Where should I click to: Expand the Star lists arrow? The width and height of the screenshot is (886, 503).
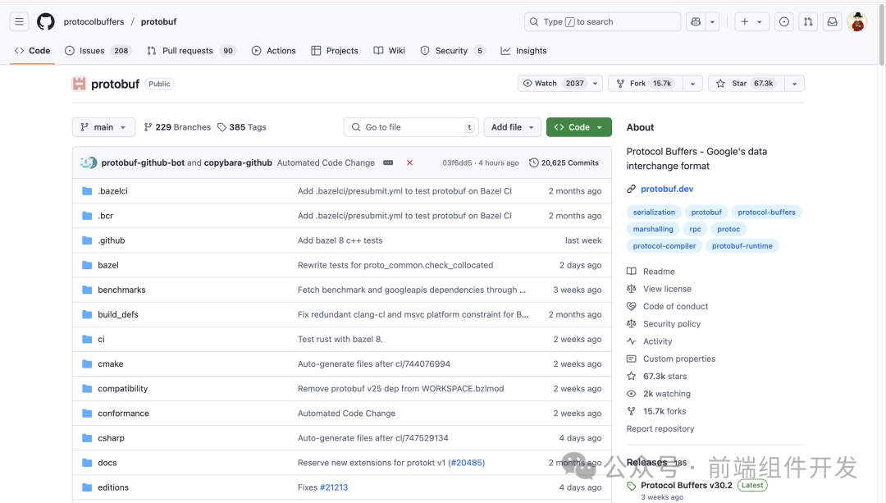point(794,84)
